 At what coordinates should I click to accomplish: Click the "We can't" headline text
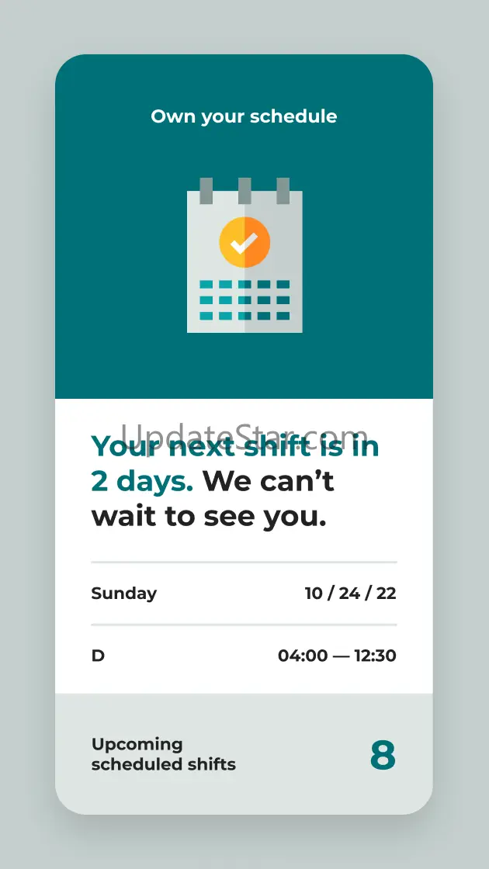269,482
